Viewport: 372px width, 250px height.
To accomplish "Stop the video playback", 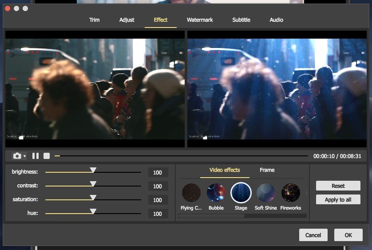I will tap(47, 156).
